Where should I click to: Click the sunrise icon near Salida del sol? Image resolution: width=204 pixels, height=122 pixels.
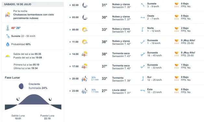(x=8, y=56)
